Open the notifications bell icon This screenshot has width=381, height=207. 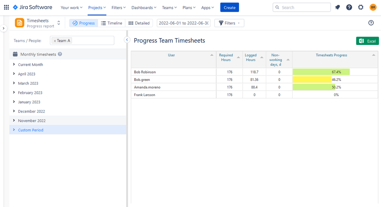pyautogui.click(x=337, y=7)
